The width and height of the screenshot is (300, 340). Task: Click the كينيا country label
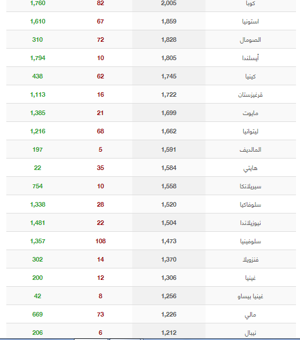point(250,77)
